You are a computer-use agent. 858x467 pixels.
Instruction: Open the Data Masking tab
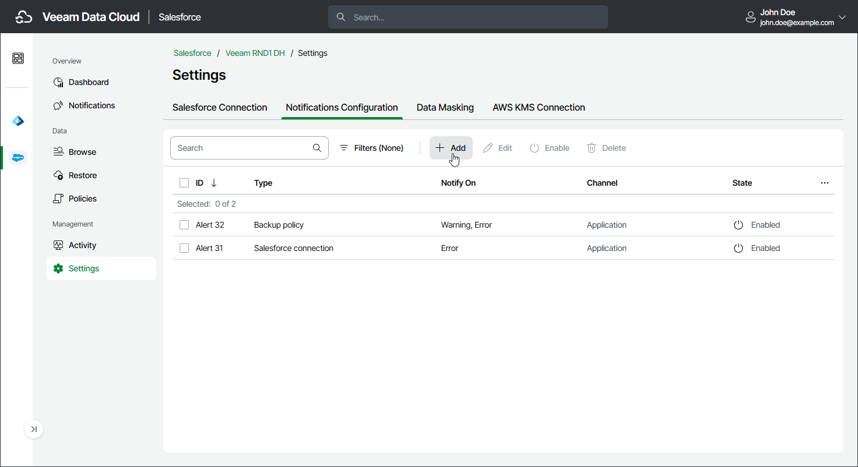[445, 107]
